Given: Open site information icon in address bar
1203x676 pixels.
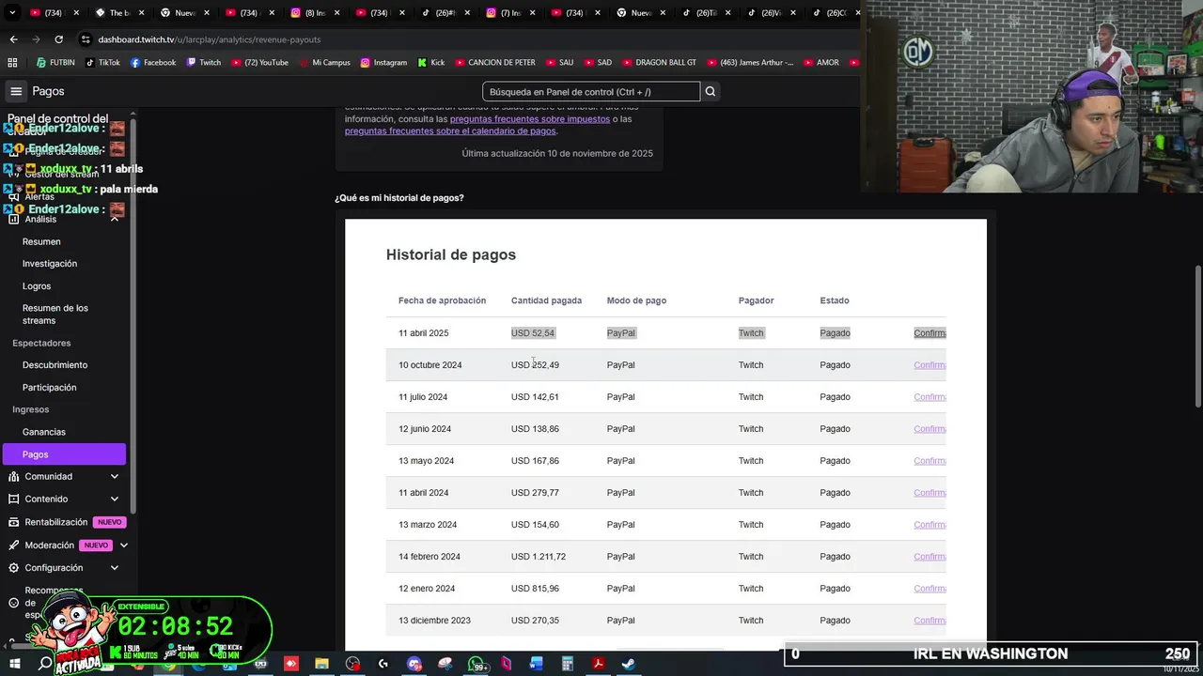Looking at the screenshot, I should point(86,39).
